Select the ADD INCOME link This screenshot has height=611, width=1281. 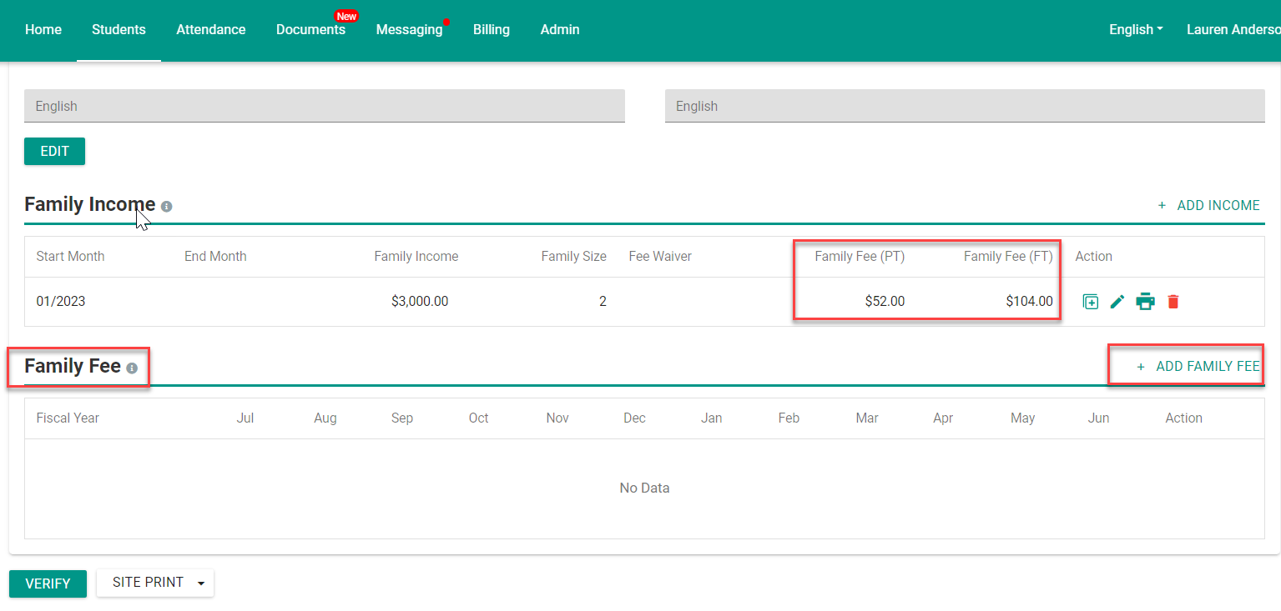1219,205
